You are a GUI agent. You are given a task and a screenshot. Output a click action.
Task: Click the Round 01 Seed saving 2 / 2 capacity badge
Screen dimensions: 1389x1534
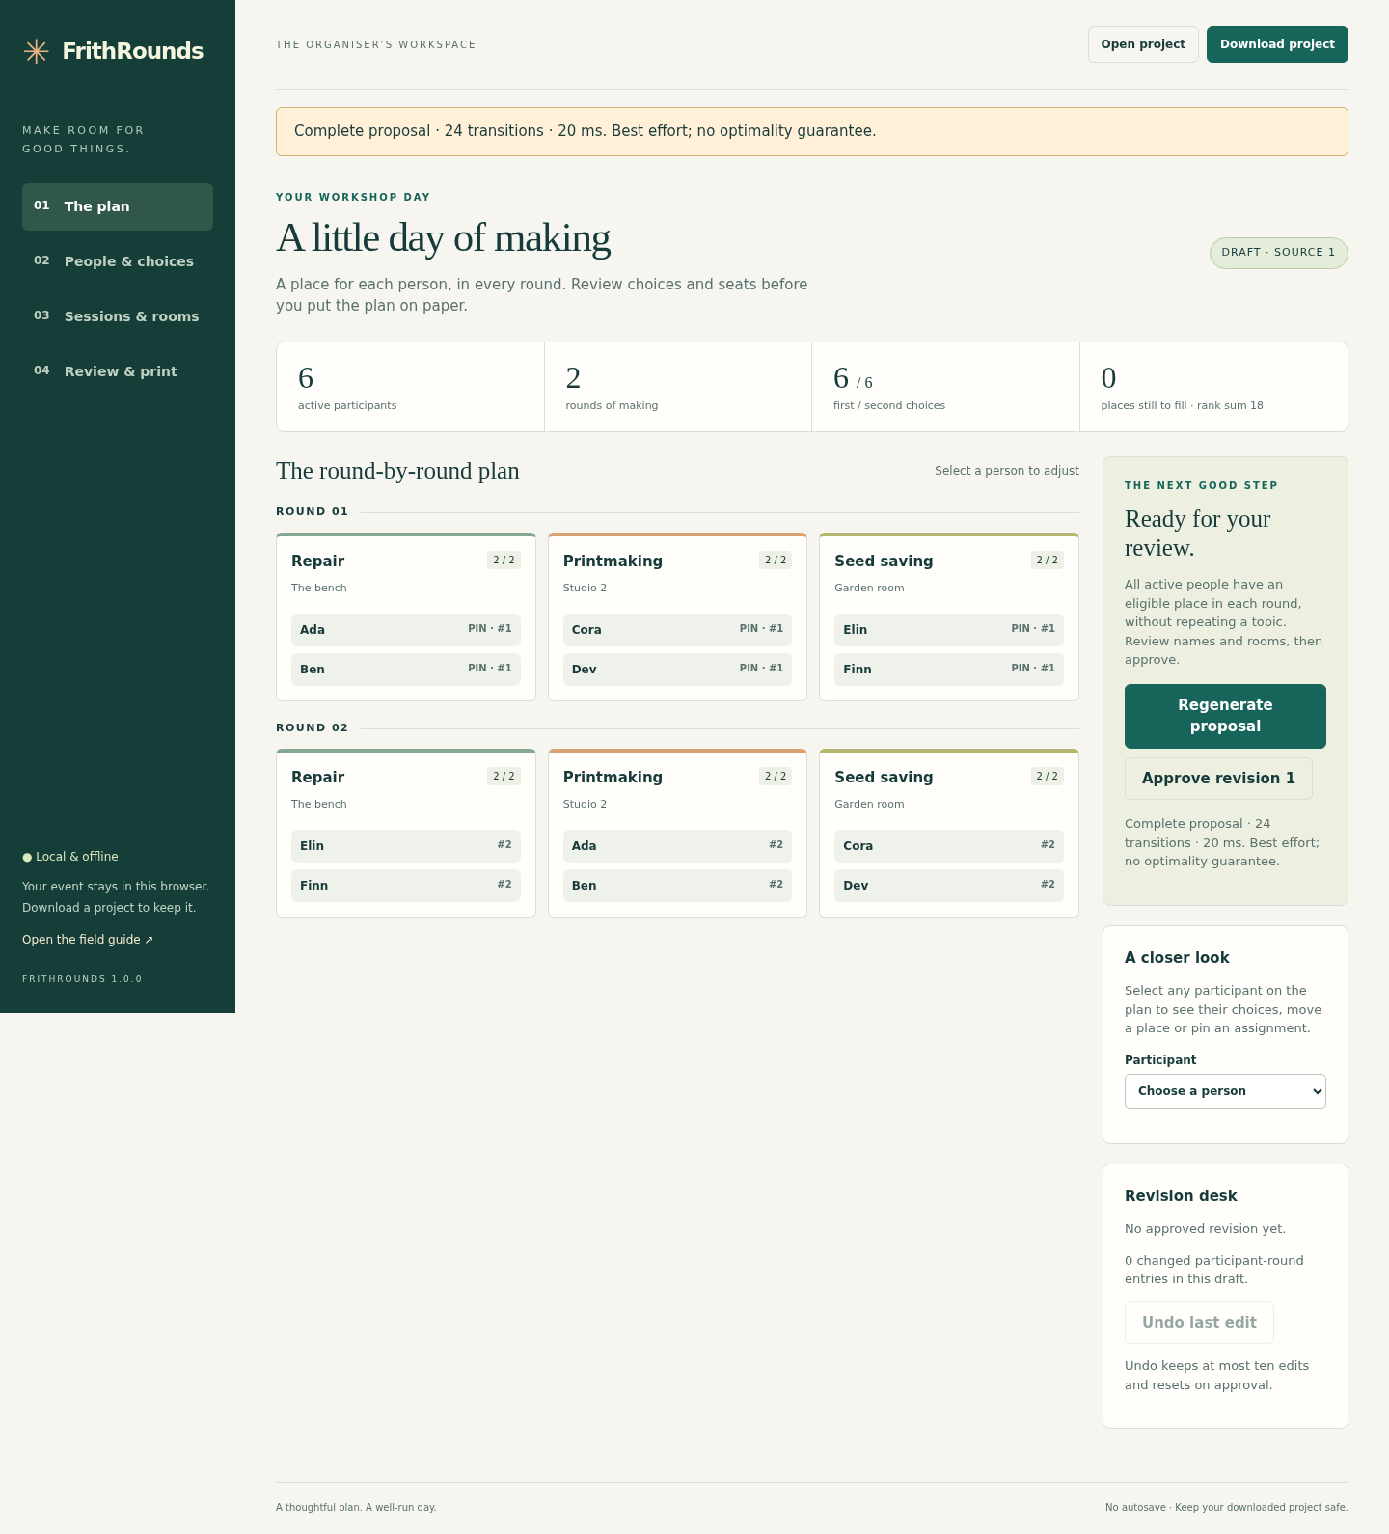pyautogui.click(x=1047, y=561)
